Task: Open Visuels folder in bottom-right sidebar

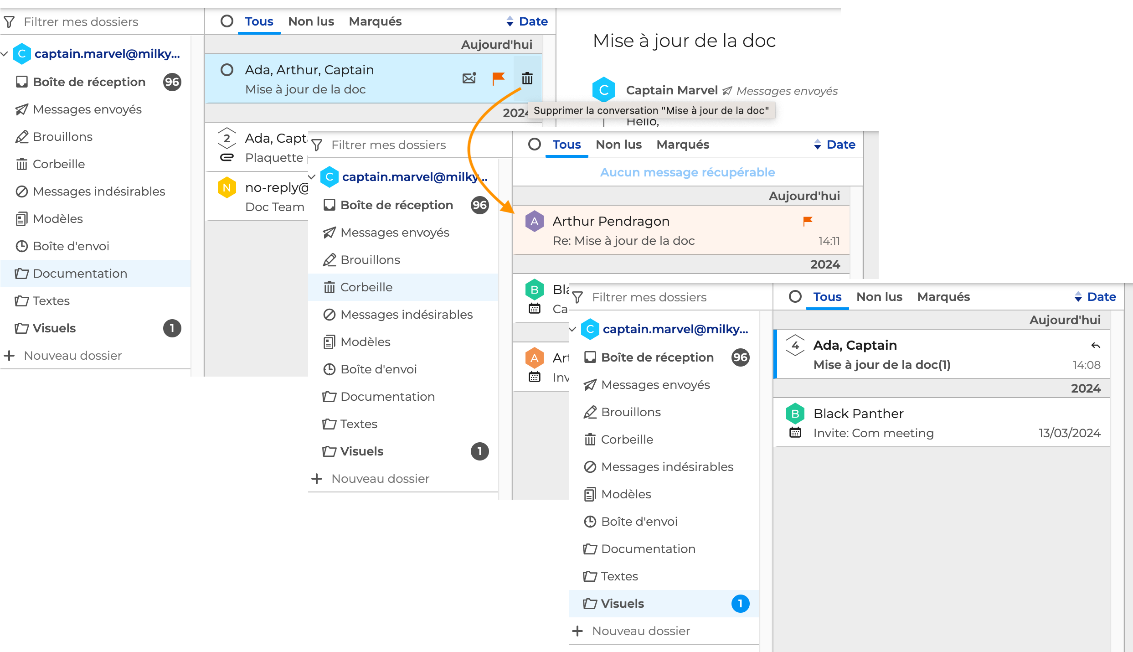Action: [x=622, y=604]
